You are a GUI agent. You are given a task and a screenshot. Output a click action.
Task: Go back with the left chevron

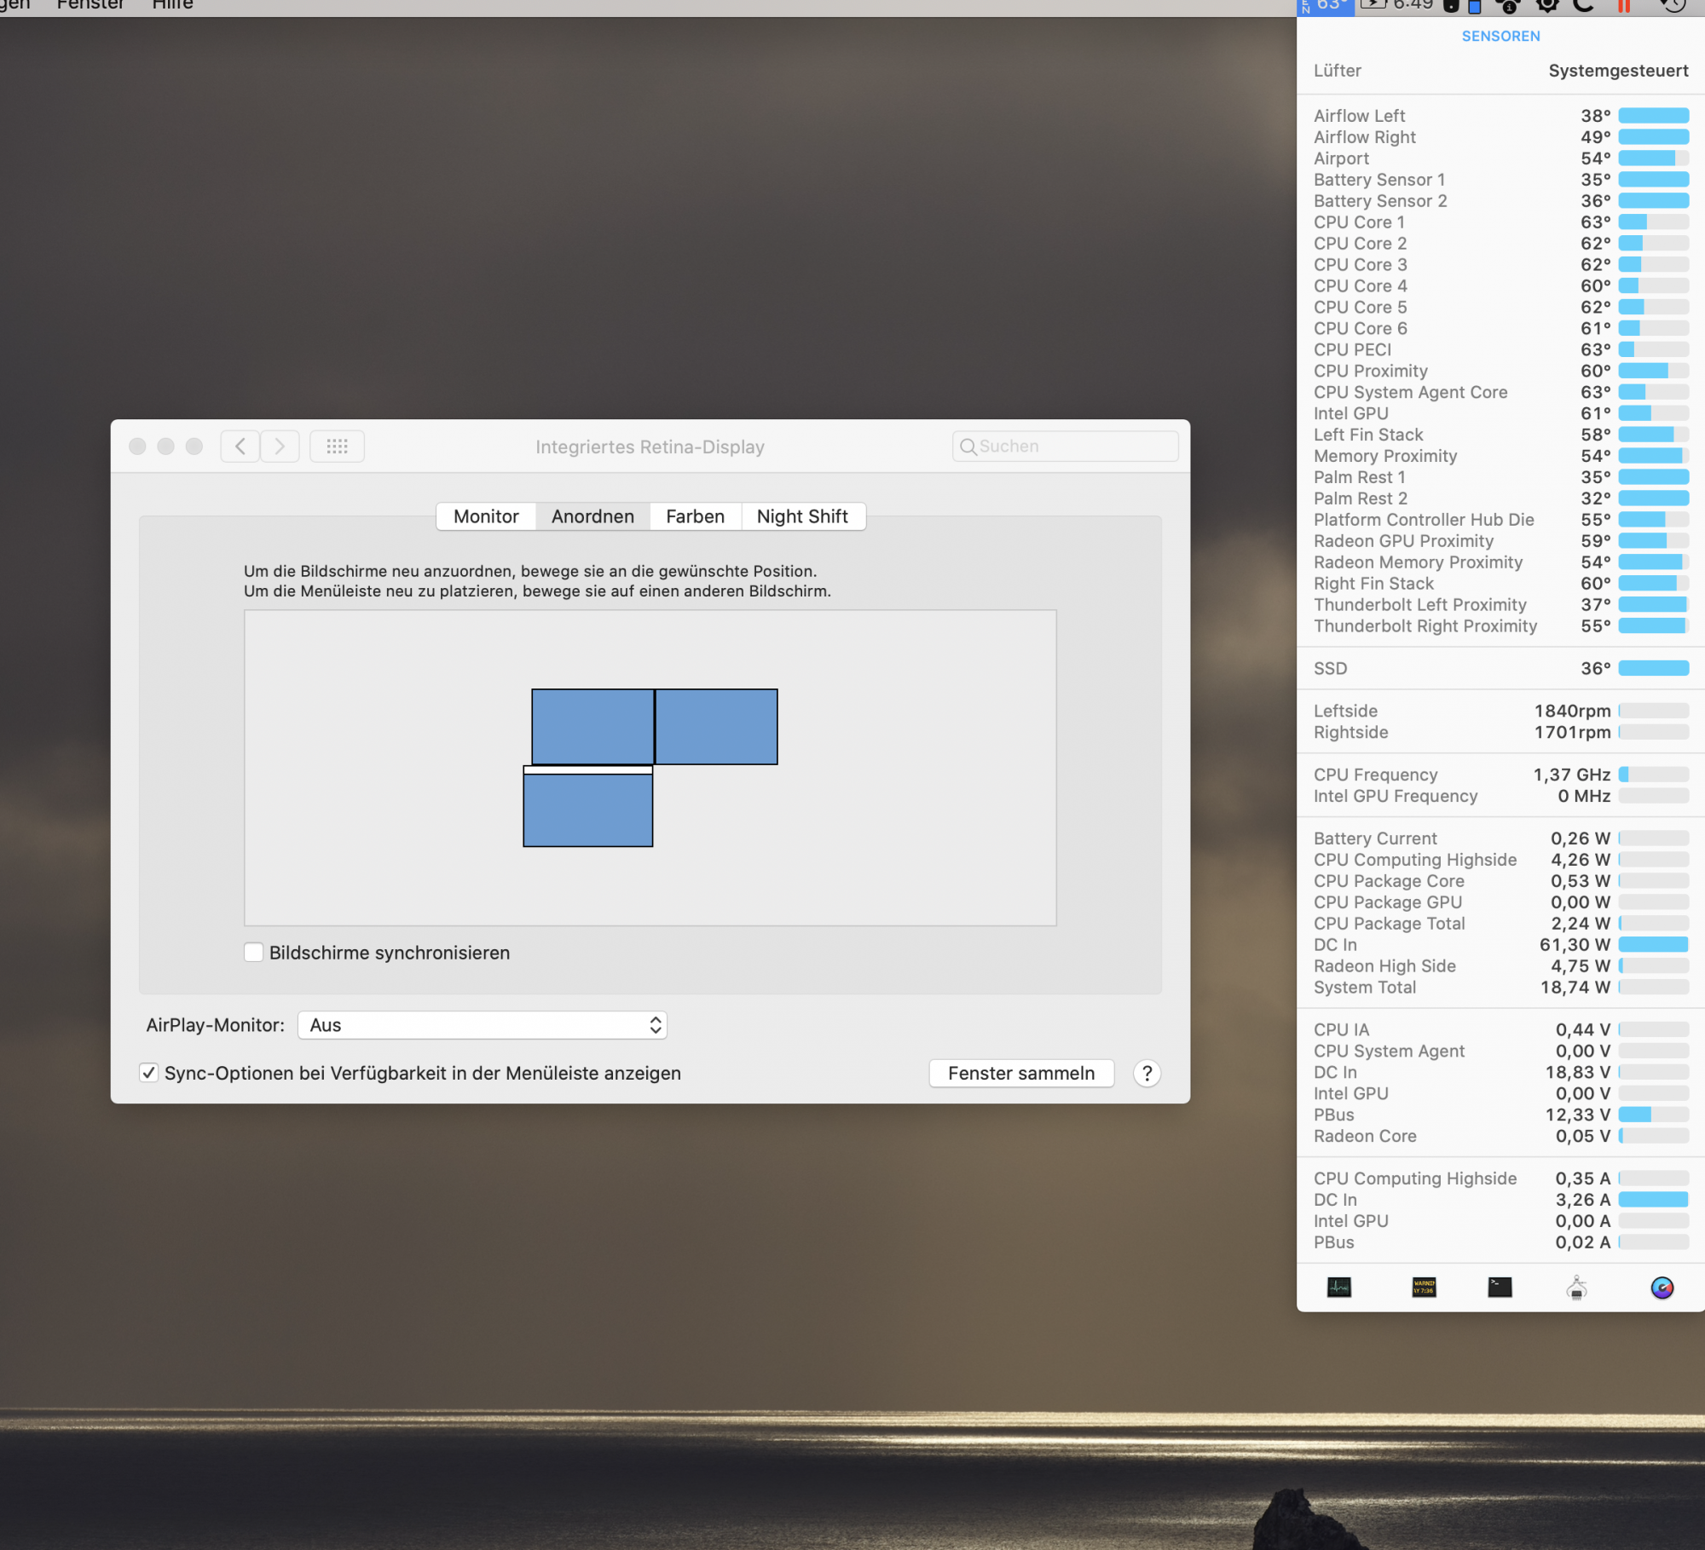tap(240, 446)
